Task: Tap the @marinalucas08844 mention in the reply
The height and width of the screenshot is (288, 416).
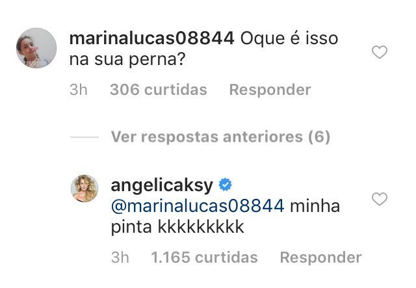Action: point(198,206)
